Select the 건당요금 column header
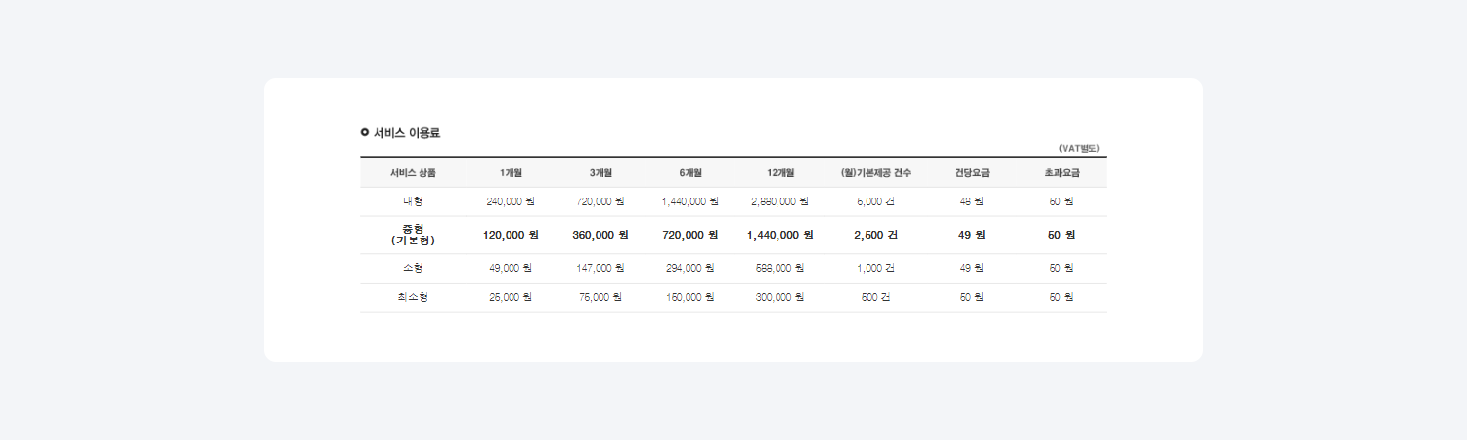 [x=972, y=173]
